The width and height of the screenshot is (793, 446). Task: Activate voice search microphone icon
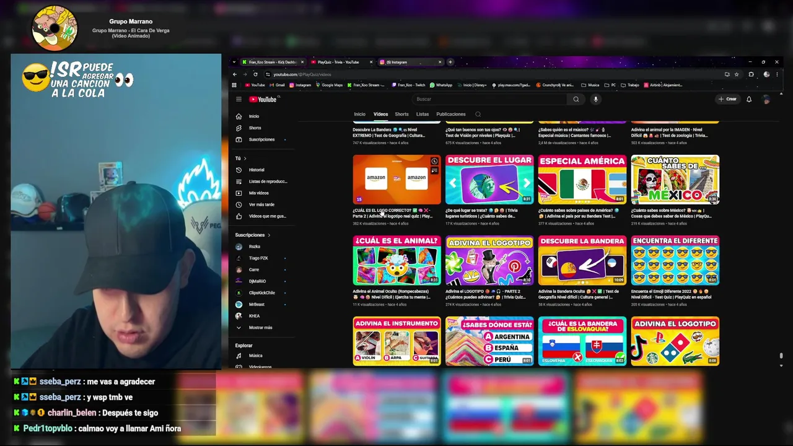point(596,99)
